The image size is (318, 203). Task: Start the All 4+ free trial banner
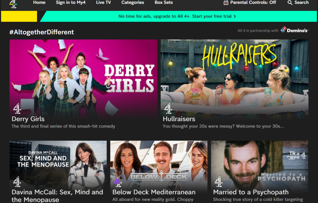click(179, 16)
